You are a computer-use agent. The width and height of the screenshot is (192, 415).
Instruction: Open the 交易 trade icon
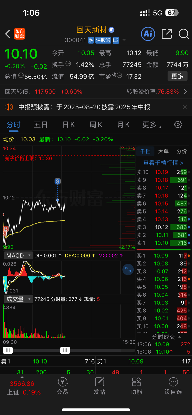pyautogui.click(x=62, y=386)
